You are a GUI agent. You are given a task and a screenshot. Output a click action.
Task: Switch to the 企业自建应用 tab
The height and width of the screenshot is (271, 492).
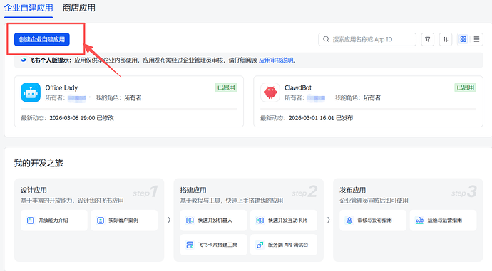click(29, 8)
